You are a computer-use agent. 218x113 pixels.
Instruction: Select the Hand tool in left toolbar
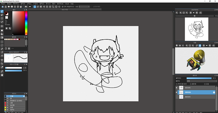2,75
